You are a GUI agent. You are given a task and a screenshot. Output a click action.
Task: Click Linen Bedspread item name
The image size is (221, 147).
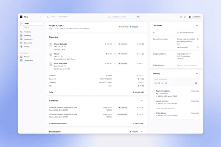click(x=60, y=64)
